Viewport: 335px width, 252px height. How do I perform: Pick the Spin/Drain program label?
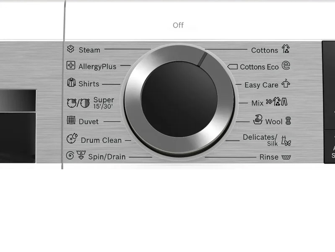click(x=107, y=157)
